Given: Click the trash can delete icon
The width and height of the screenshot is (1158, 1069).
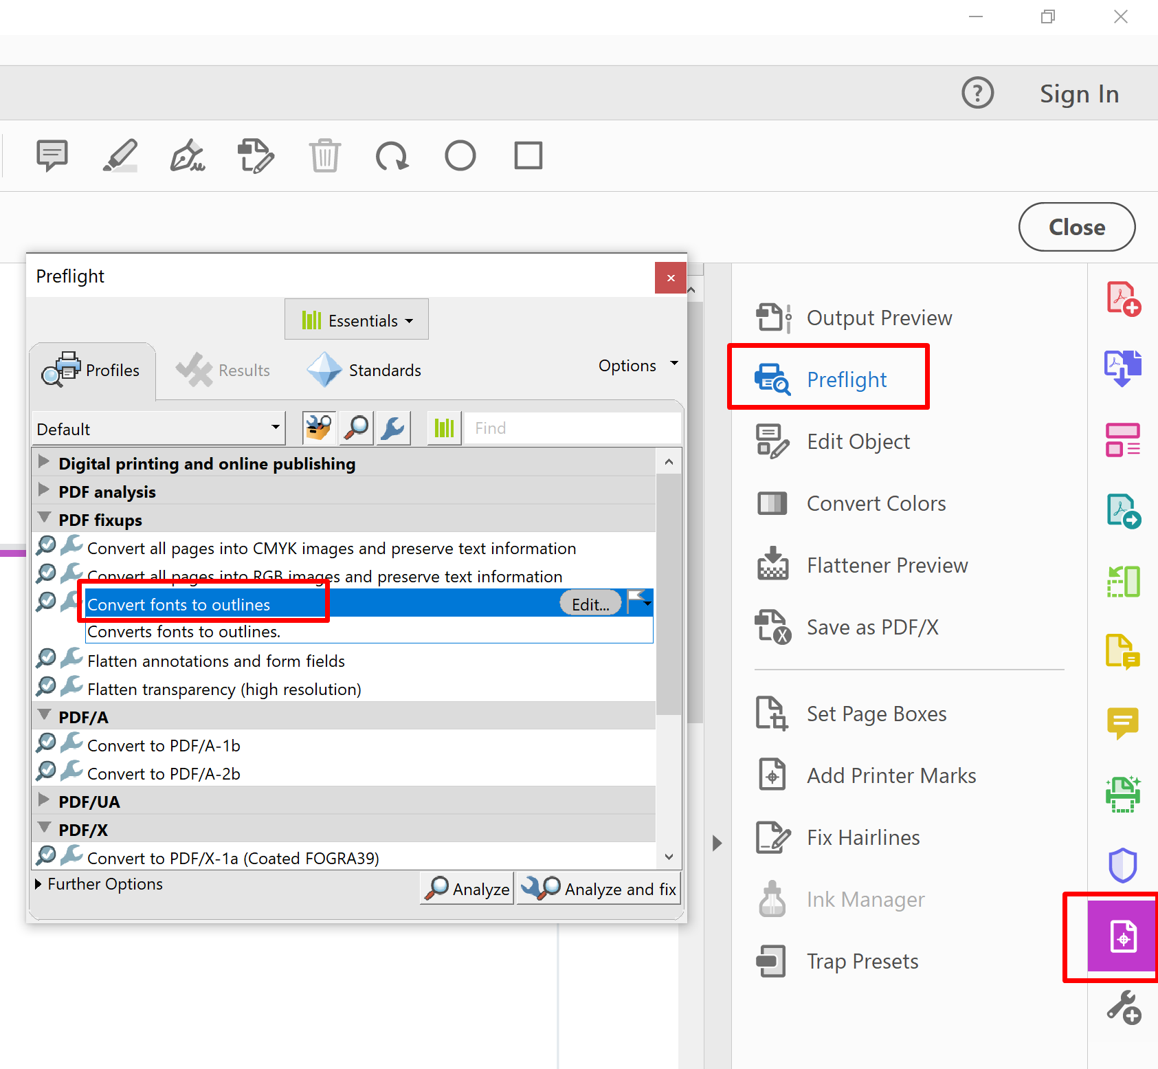Looking at the screenshot, I should pyautogui.click(x=324, y=155).
